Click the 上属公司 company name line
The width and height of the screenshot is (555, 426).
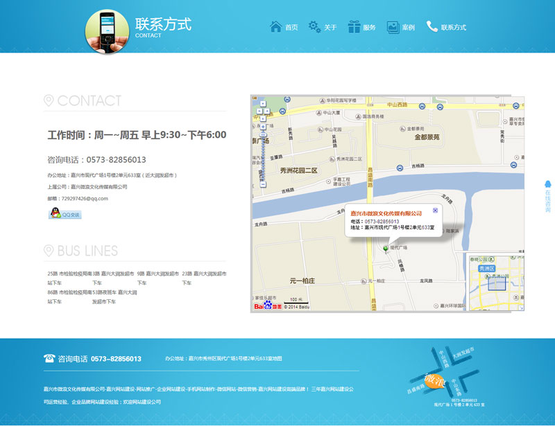pyautogui.click(x=87, y=187)
